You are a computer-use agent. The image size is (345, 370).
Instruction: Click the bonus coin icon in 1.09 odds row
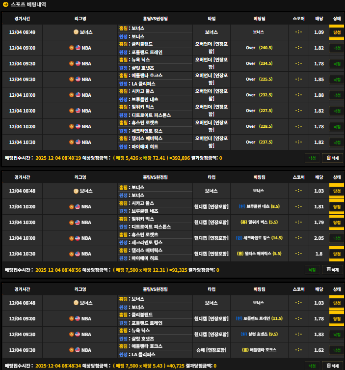coord(76,32)
